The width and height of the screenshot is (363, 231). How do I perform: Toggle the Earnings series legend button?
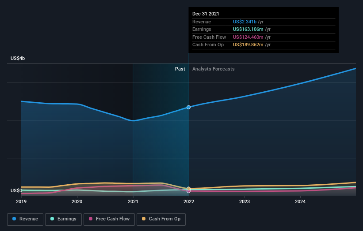63,219
